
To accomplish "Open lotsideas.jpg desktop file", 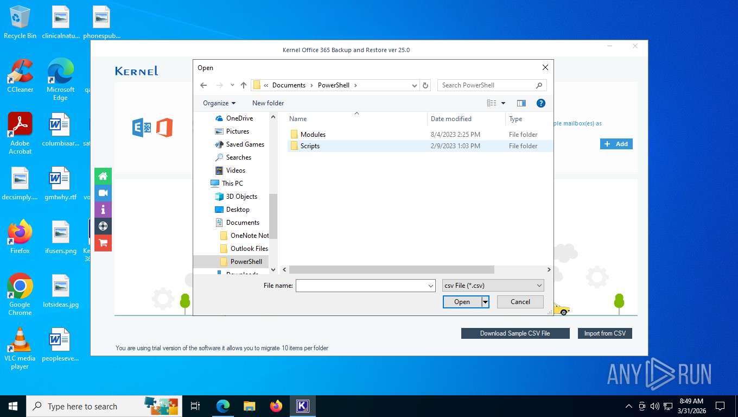I will click(x=61, y=291).
